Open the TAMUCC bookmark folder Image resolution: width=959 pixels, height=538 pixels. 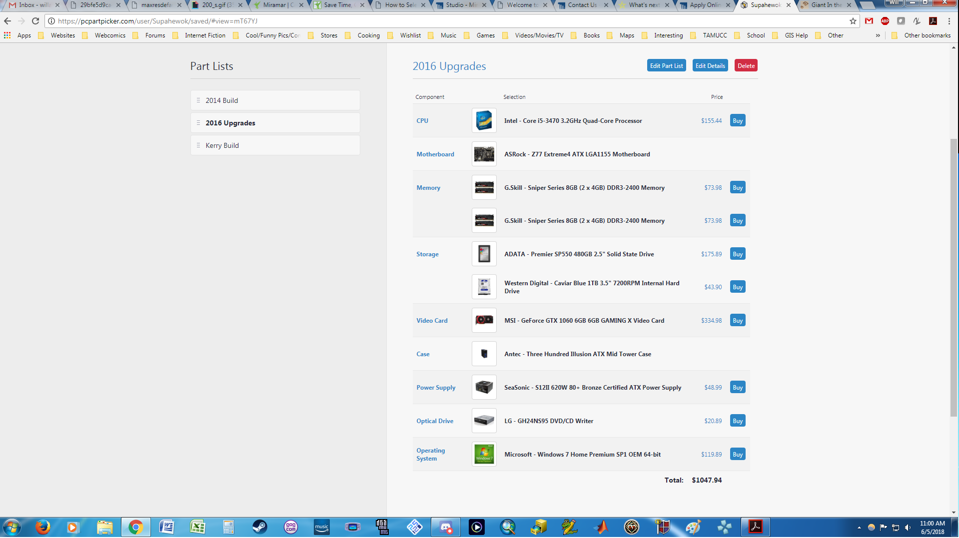coord(709,35)
